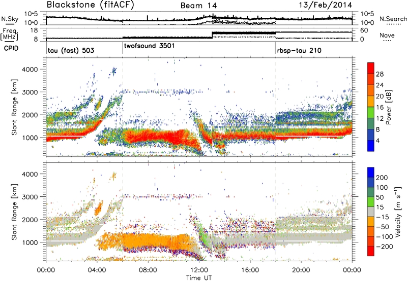Click the power panel 'Slant Range [km]' label
The width and height of the screenshot is (407, 281).
point(14,107)
